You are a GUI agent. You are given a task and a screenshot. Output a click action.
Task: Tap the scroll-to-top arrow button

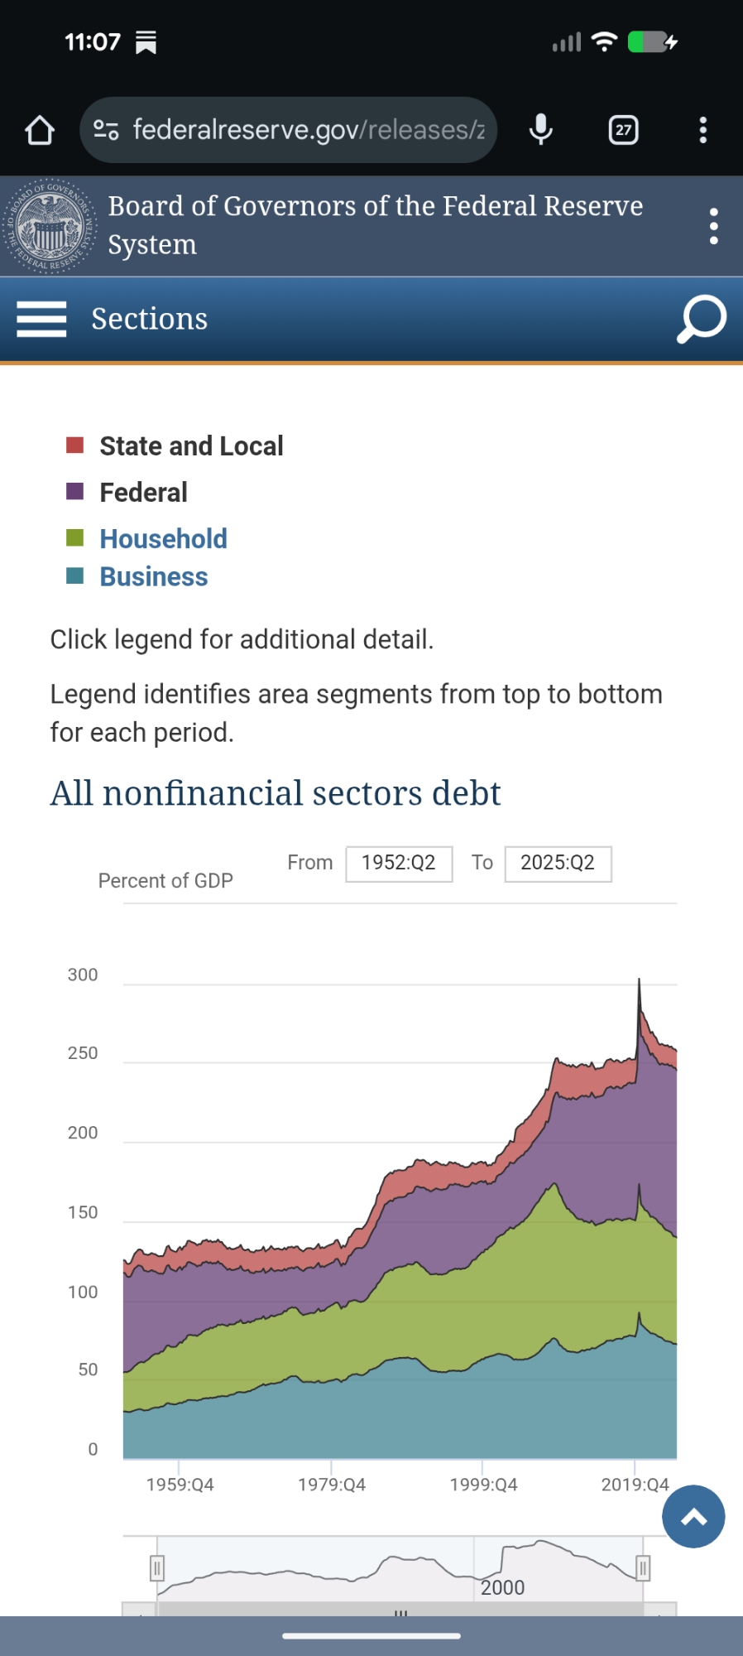pyautogui.click(x=693, y=1516)
